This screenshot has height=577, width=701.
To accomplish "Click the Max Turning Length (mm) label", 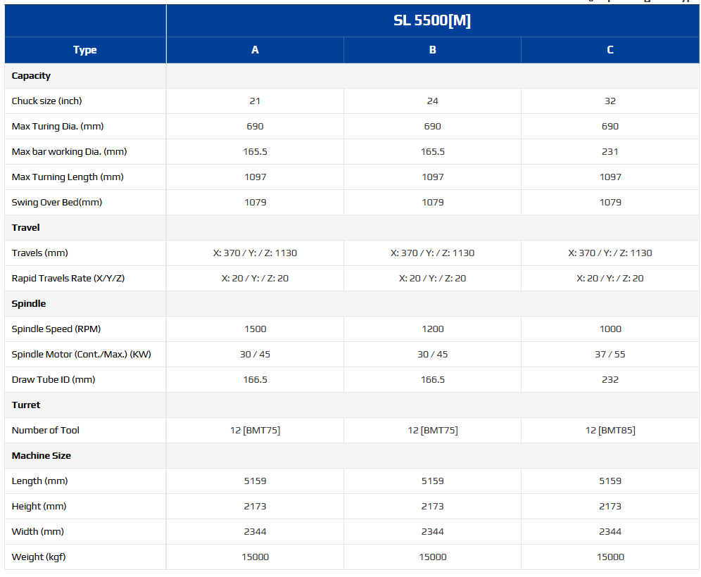I will tap(68, 177).
